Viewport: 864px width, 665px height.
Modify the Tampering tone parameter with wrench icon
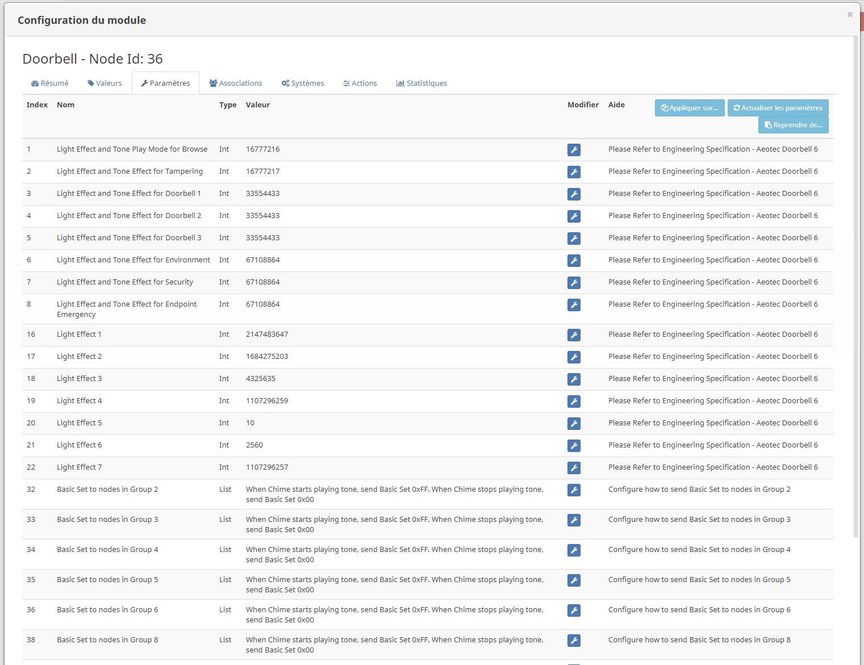(x=574, y=172)
